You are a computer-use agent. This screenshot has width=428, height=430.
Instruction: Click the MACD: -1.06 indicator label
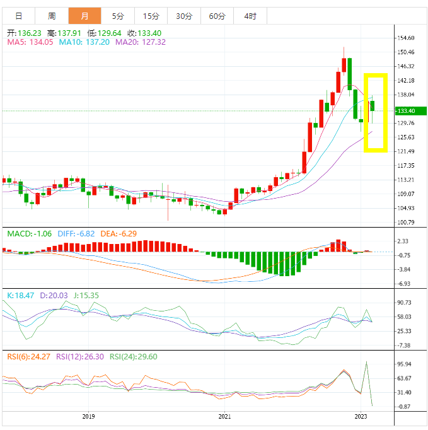coord(30,234)
